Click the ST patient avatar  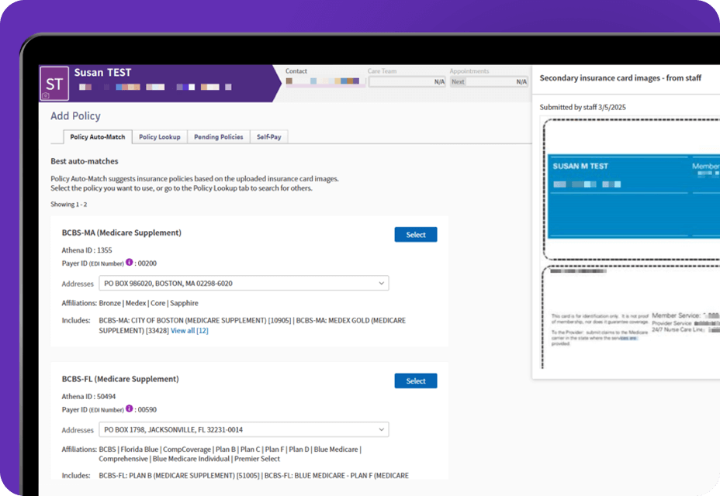(54, 84)
